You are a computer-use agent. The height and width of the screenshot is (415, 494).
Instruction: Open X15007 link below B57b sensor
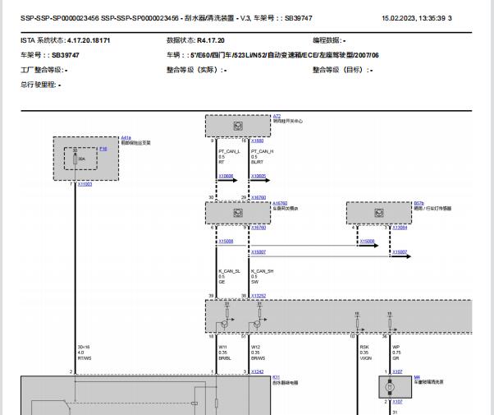point(400,252)
